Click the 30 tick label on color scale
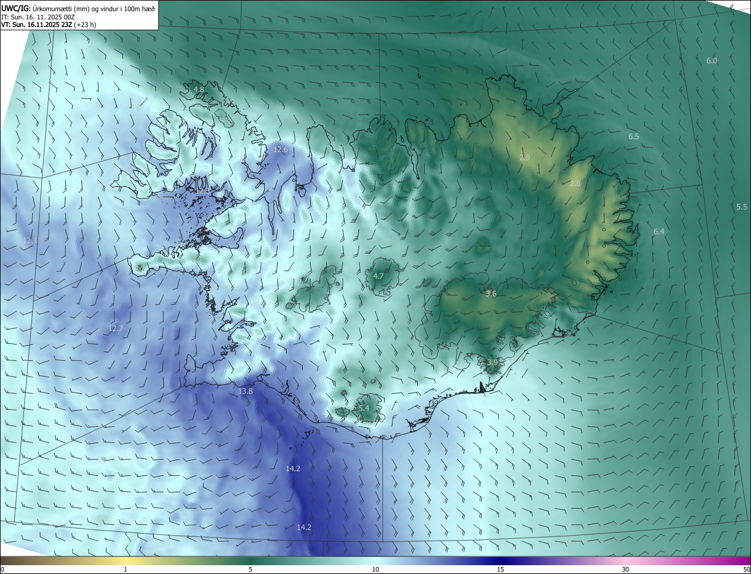This screenshot has width=751, height=574. pos(625,569)
